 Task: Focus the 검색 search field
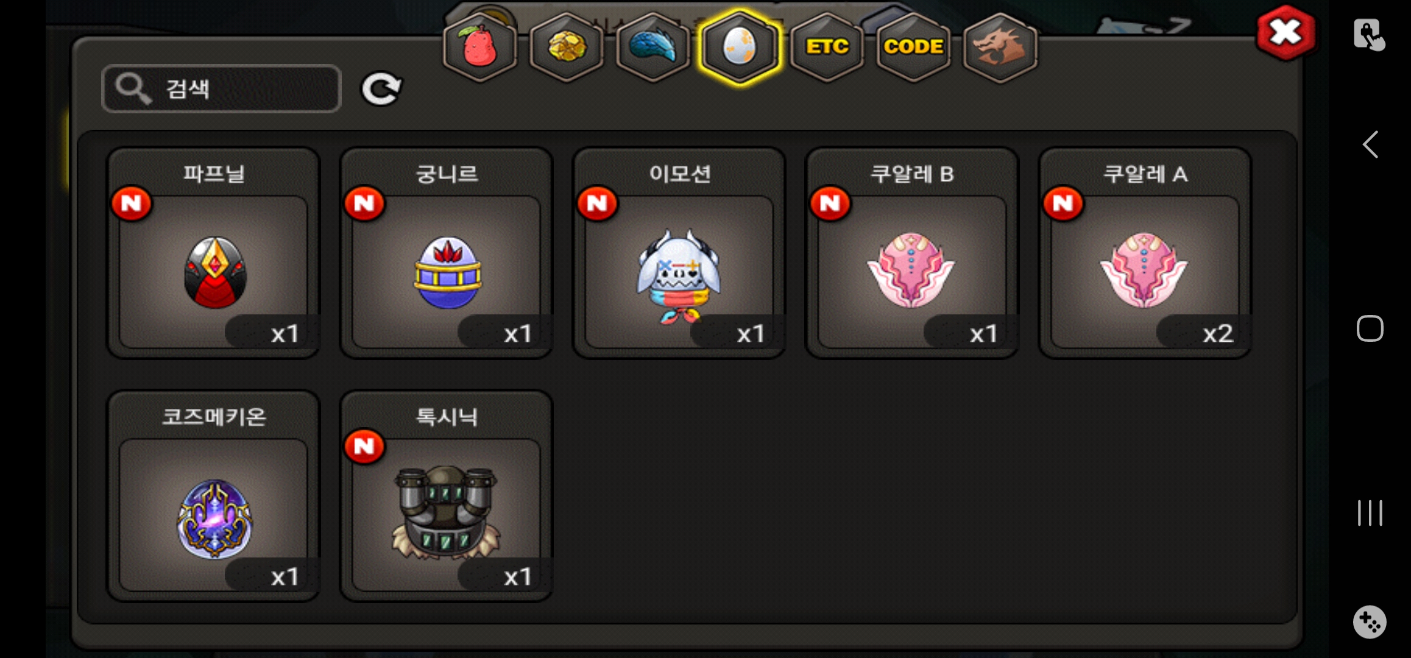click(221, 89)
